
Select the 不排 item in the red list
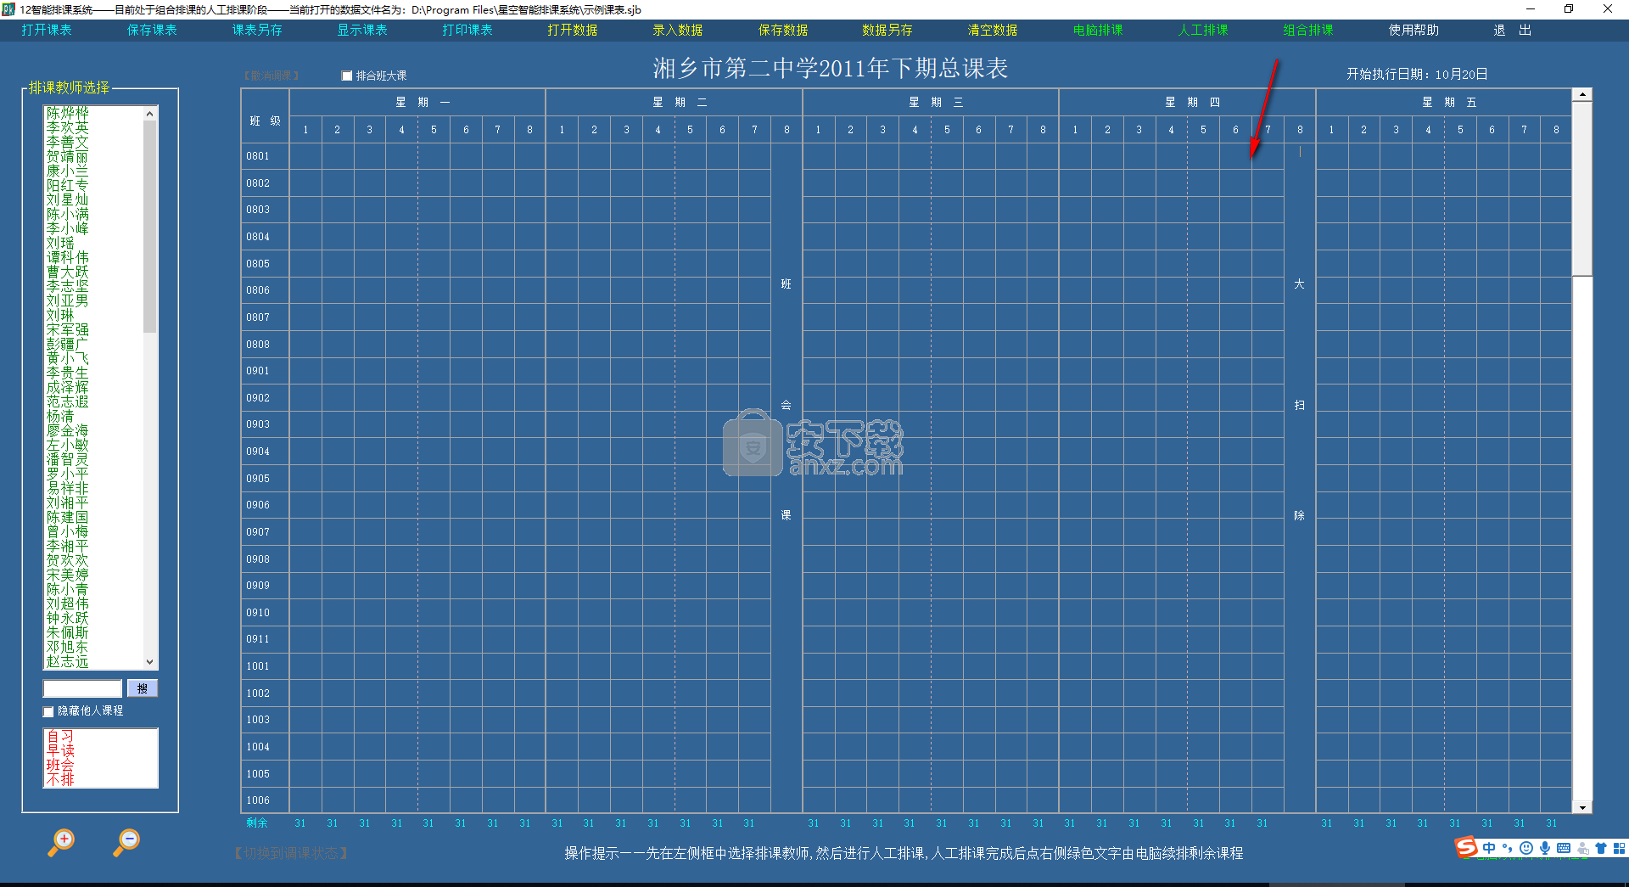click(x=60, y=779)
